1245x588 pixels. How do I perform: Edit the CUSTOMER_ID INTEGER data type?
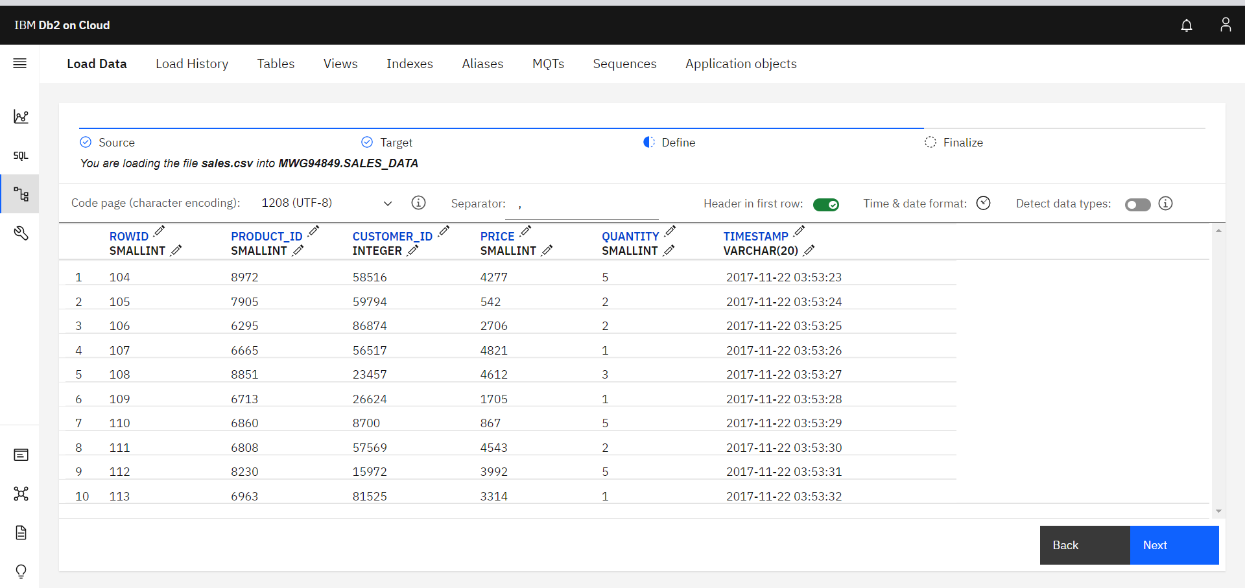coord(413,250)
